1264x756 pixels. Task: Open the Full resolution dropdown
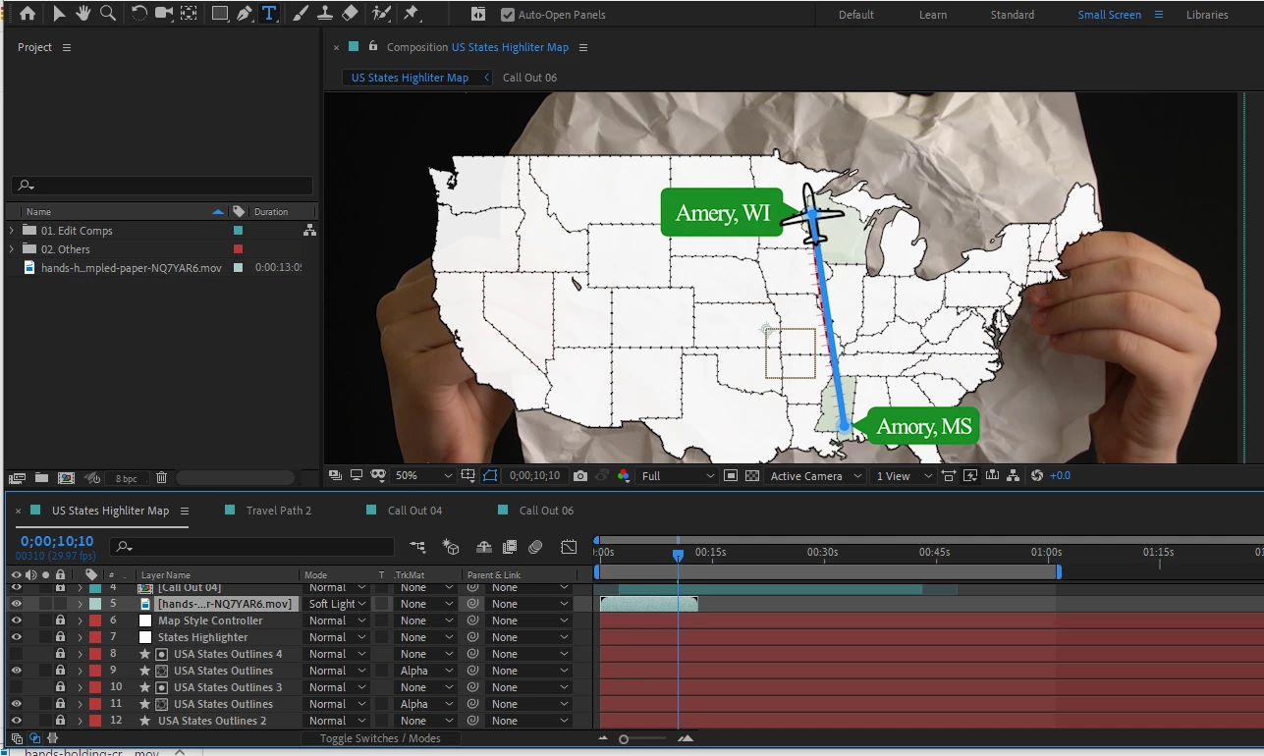(678, 475)
